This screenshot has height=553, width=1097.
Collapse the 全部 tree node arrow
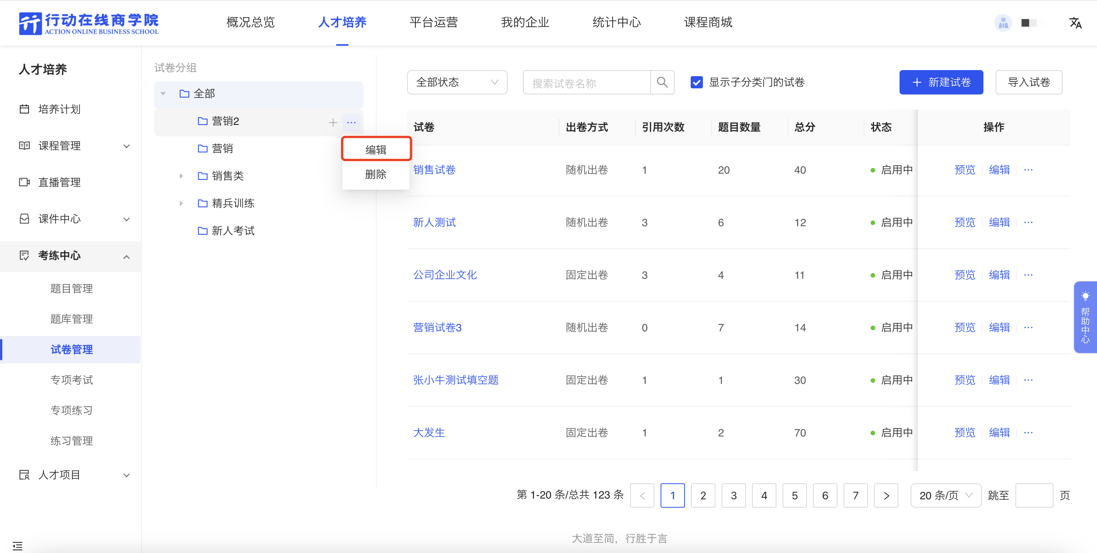(x=163, y=94)
